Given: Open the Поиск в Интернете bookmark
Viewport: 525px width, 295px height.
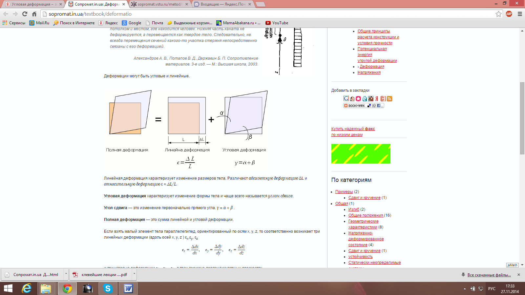Looking at the screenshot, I should tap(74, 23).
